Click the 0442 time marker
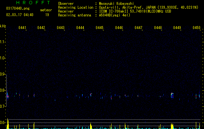The height and width of the screenshot is (129, 204). 41,28
